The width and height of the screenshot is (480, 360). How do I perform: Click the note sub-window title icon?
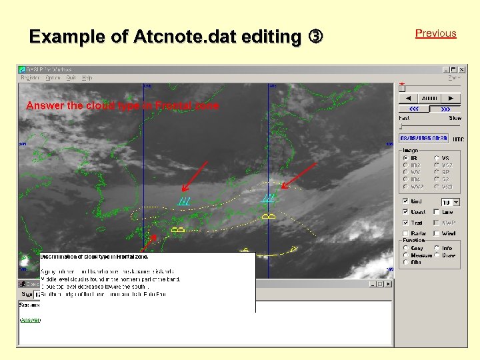(22, 284)
